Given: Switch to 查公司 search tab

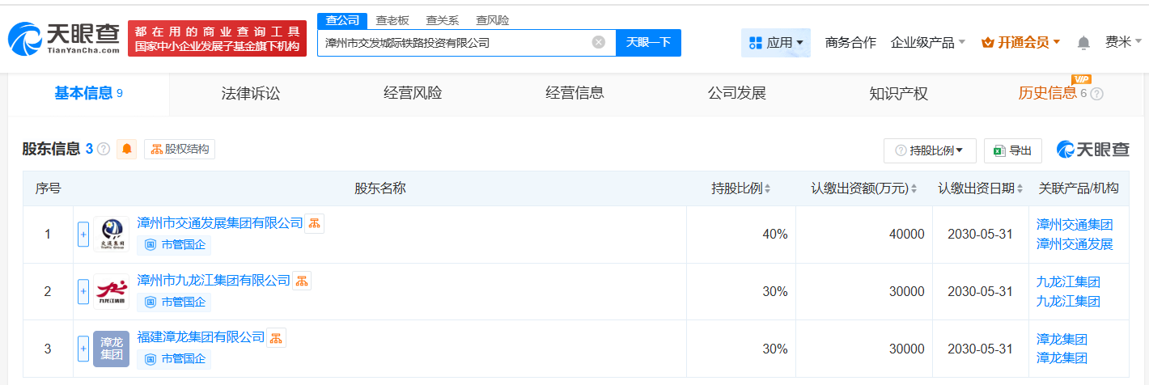Looking at the screenshot, I should pyautogui.click(x=341, y=20).
